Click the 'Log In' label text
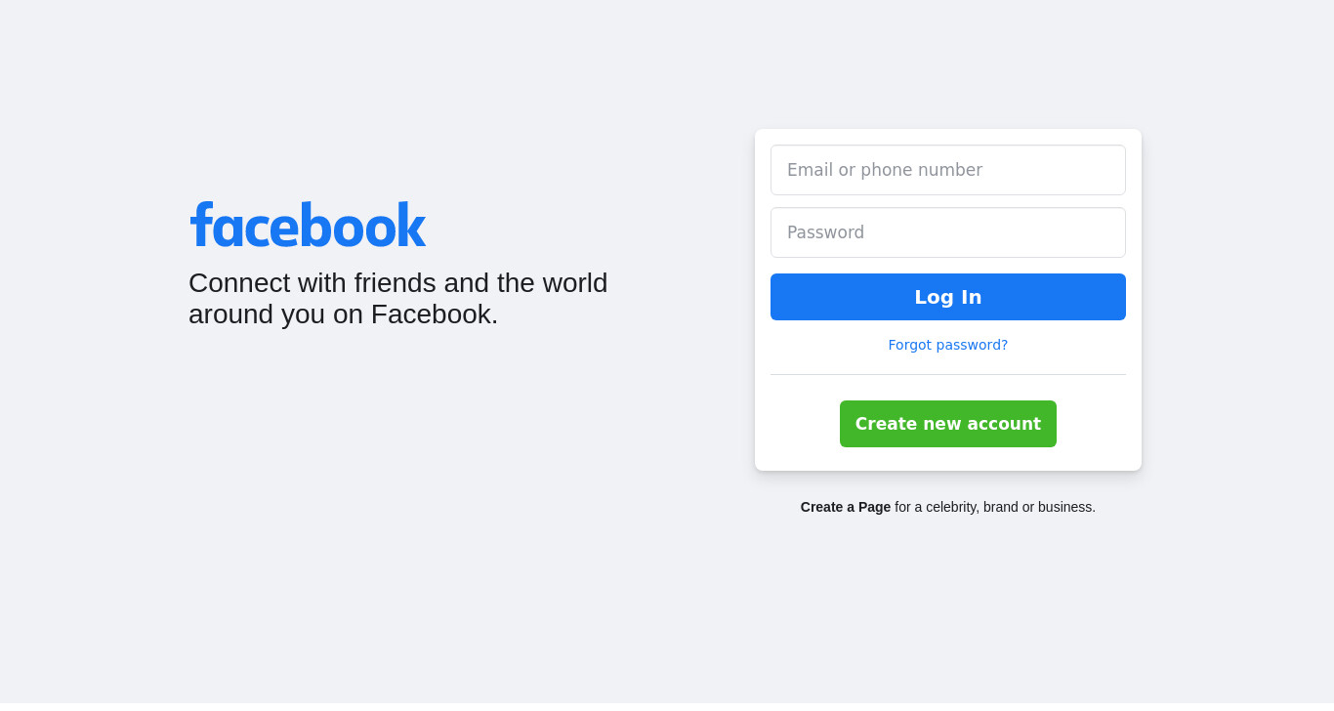 click(948, 297)
